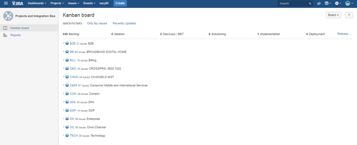357x145 pixels.
Task: Click the Reports chart icon in sidebar
Action: (x=5, y=35)
